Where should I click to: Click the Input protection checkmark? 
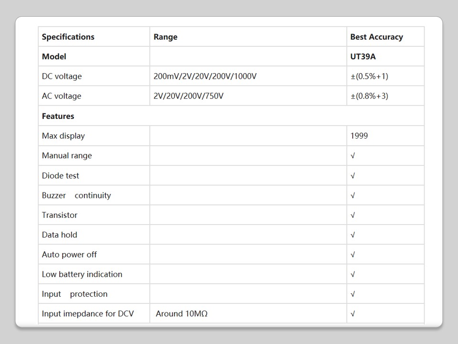353,294
